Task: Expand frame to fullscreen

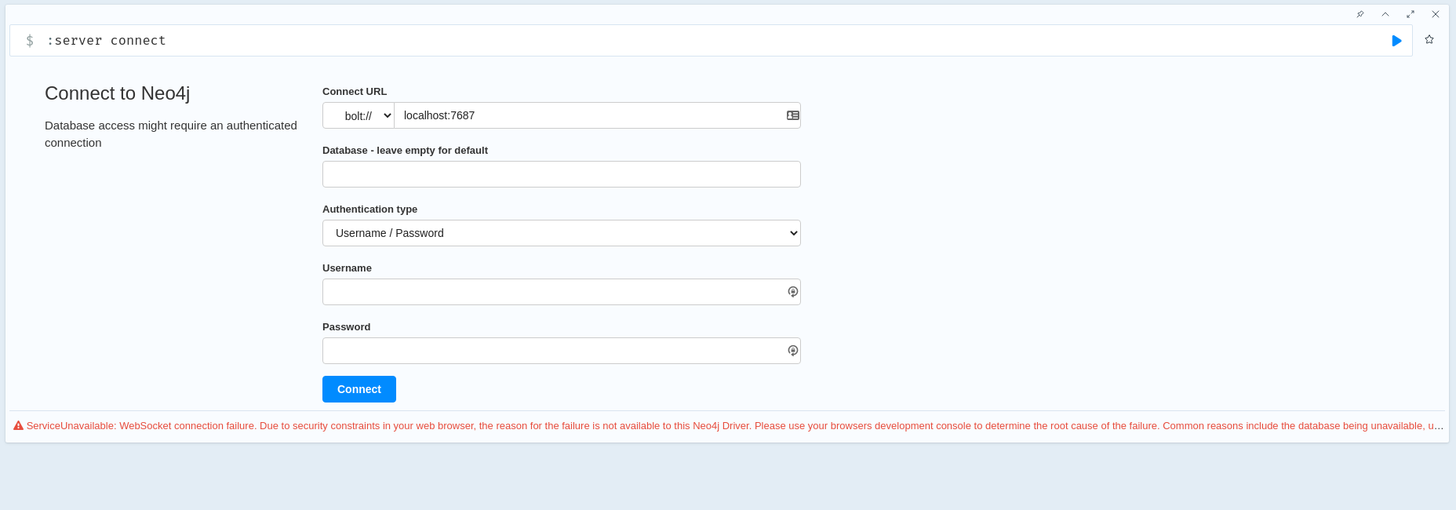Action: pyautogui.click(x=1410, y=14)
